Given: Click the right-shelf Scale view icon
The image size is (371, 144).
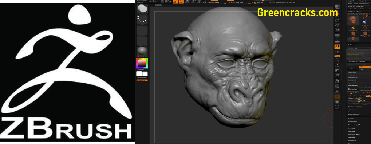Looking at the screenshot, I should coord(337,76).
